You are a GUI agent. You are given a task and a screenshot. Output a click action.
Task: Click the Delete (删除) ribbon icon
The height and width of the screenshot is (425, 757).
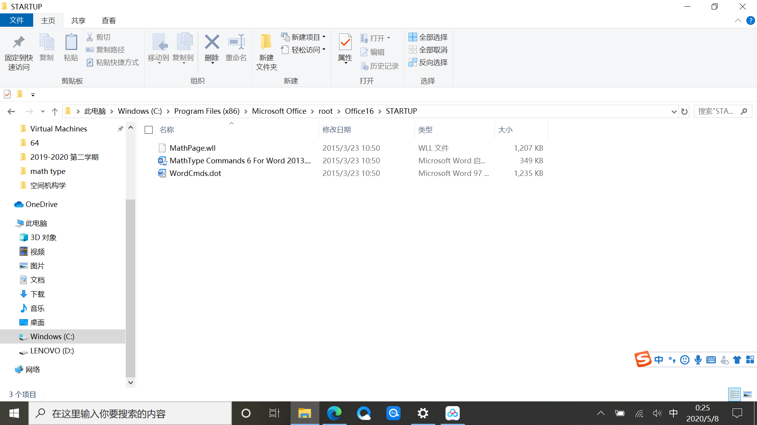[212, 47]
